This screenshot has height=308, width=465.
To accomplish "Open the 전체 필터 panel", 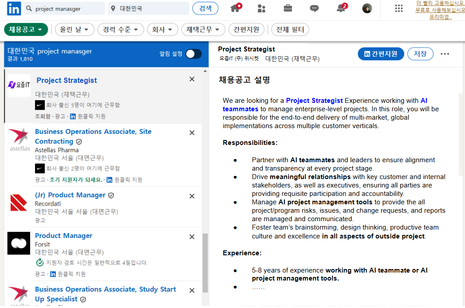I will (290, 29).
